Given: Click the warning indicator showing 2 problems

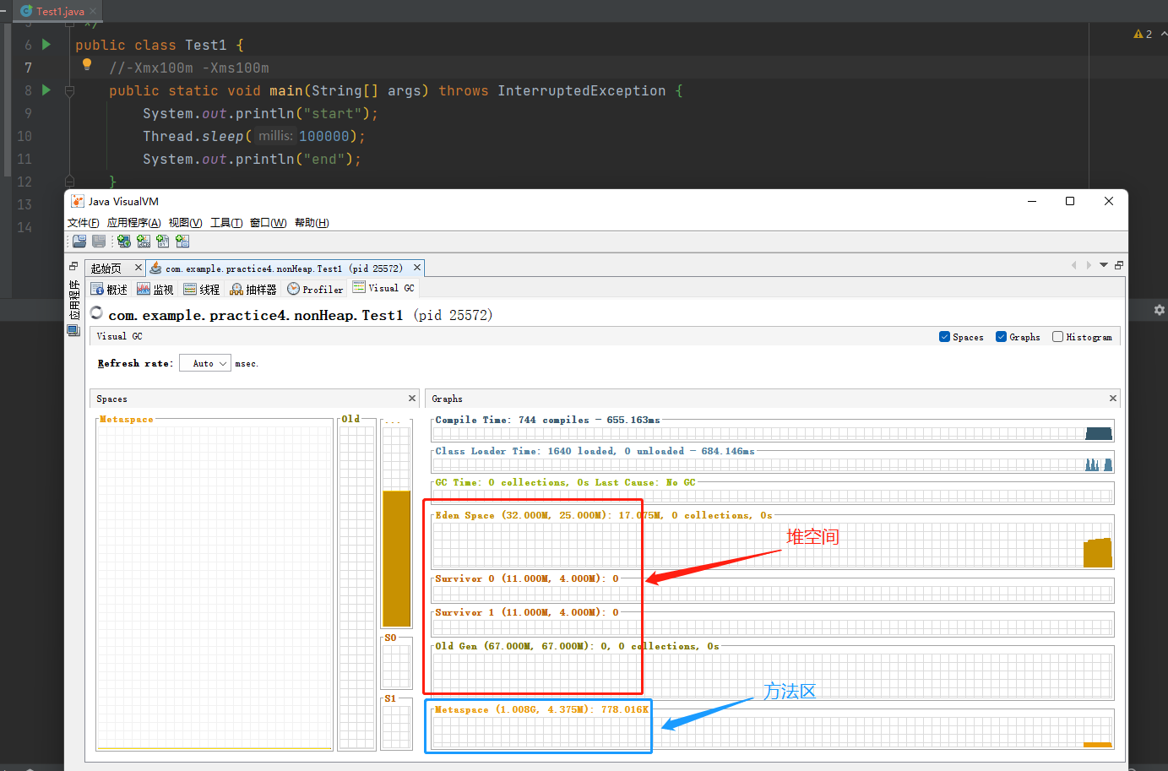Looking at the screenshot, I should click(x=1143, y=34).
